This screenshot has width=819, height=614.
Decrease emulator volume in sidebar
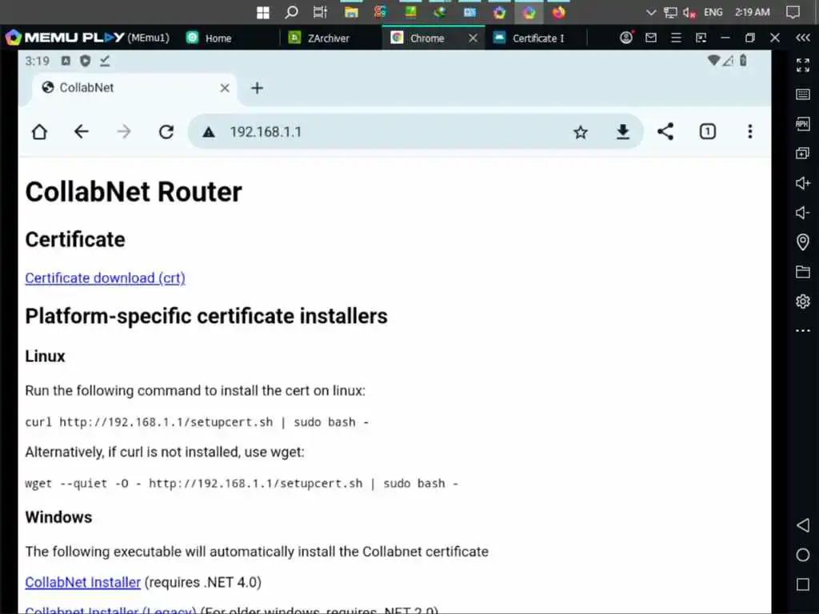point(802,213)
